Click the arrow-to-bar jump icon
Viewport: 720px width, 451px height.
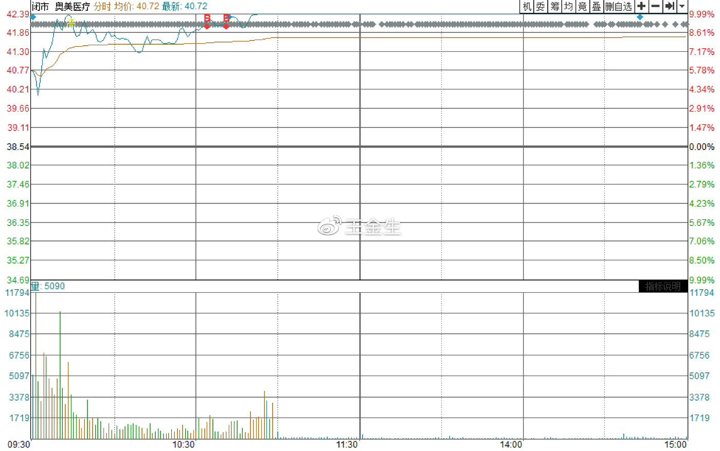pos(670,6)
